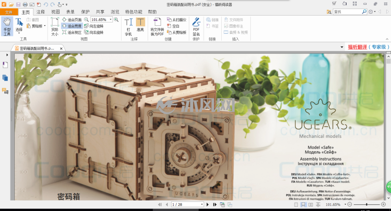391x211 pixels.
Task: Switch to two-page facing layout in status bar
Action: (311, 204)
